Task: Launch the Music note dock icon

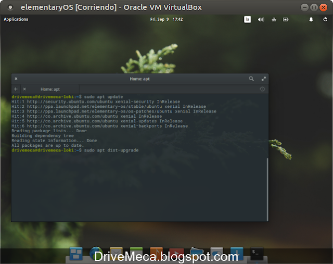Action: (x=156, y=254)
